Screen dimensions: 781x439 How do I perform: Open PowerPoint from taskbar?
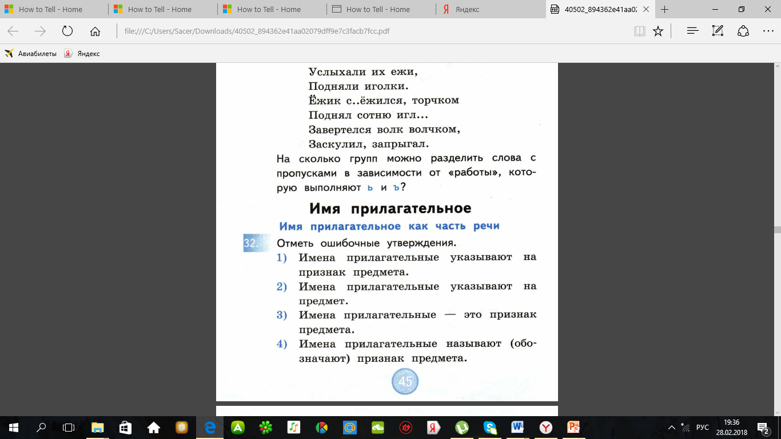573,427
